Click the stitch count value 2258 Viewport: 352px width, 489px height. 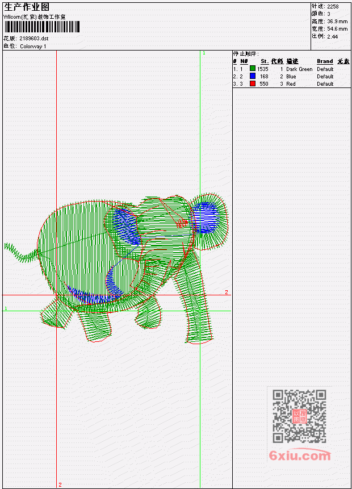333,7
